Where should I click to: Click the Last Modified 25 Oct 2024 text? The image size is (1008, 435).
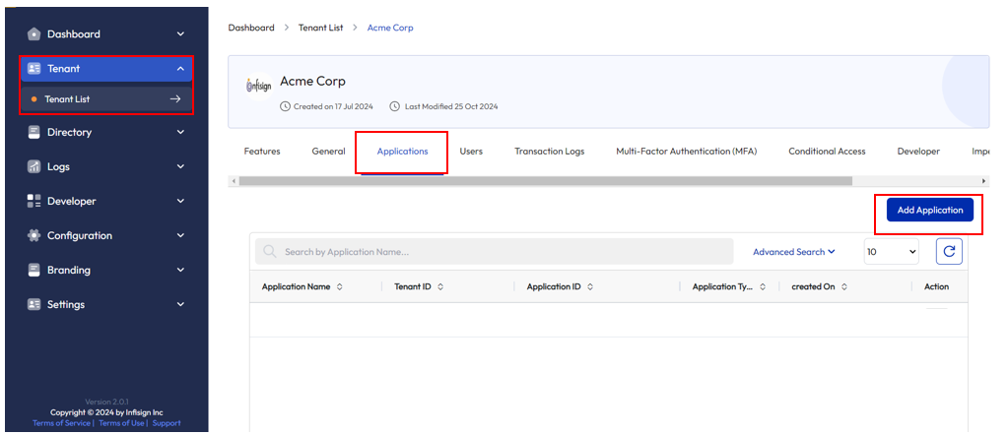(x=451, y=106)
